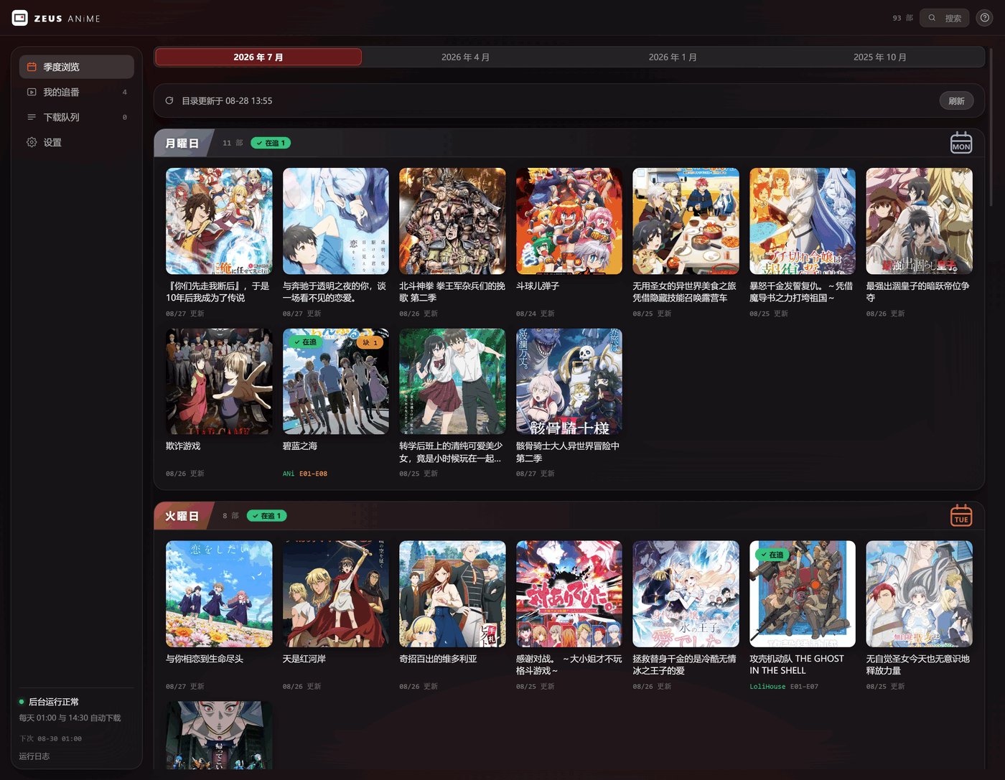Screen dimensions: 1005x780
Task: Click the green 在追 badge on 碧蓝之海
Action: tap(306, 342)
